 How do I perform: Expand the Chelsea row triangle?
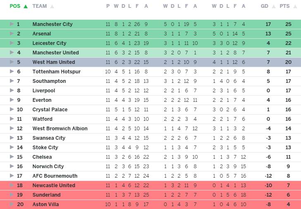click(x=12, y=157)
